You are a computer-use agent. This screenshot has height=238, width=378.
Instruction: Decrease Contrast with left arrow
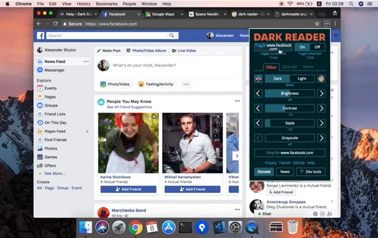(x=258, y=109)
